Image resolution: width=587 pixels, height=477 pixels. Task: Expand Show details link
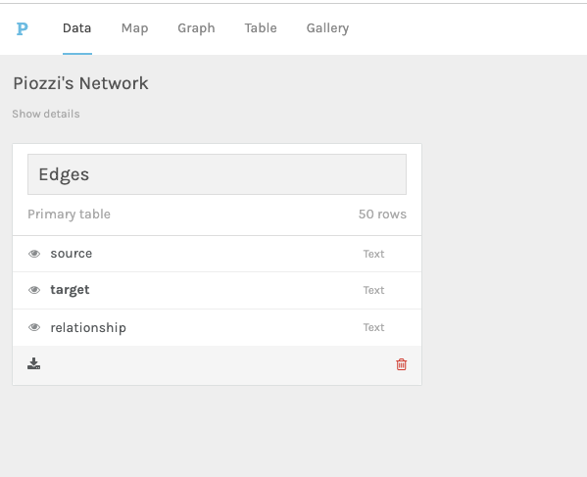click(46, 114)
